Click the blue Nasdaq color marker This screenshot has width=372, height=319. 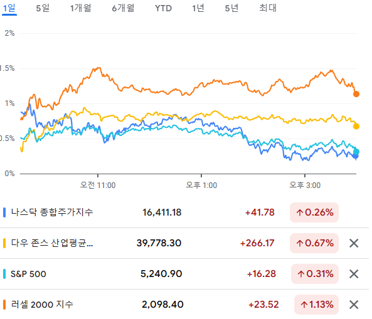(4, 212)
